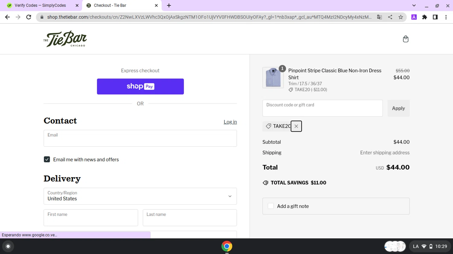The height and width of the screenshot is (254, 453).
Task: Share this page from the address bar
Action: pos(390,17)
